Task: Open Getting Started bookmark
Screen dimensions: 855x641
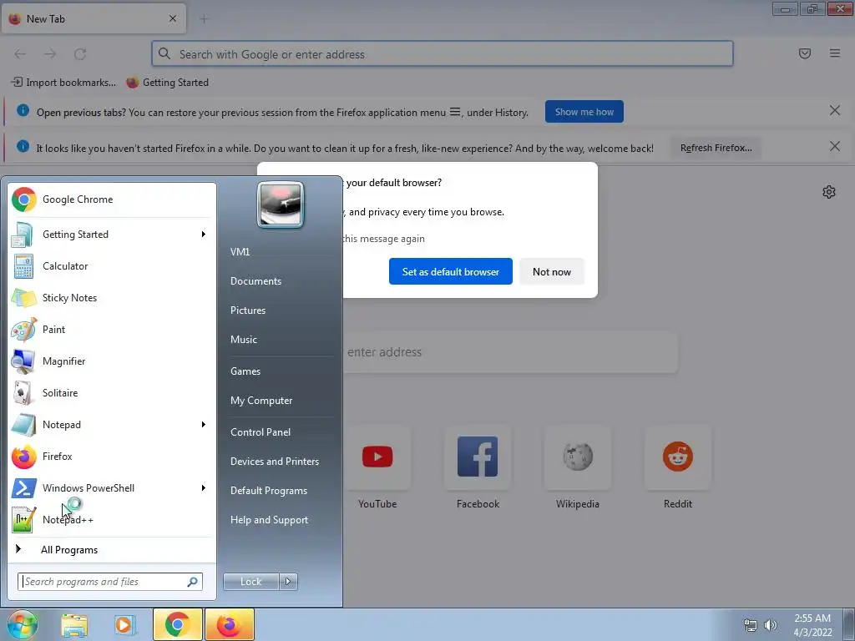Action: point(167,83)
